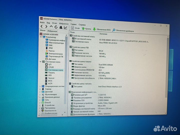Open the Справка menu

click(x=82, y=24)
